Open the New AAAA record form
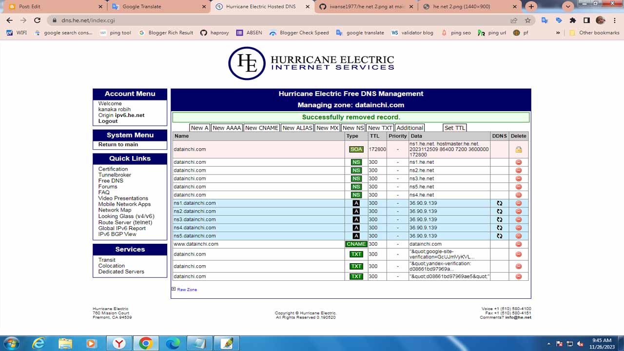This screenshot has width=624, height=351. (x=227, y=128)
